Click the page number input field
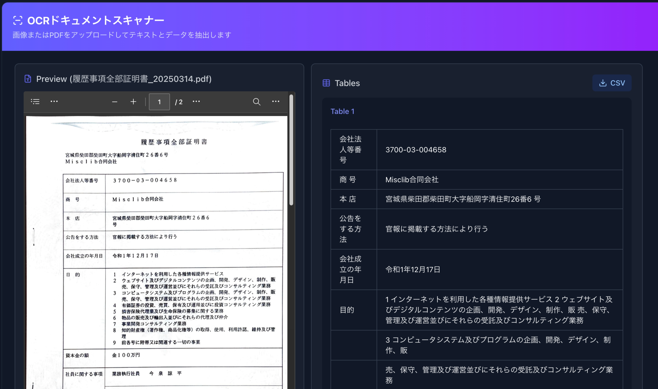The width and height of the screenshot is (658, 389). point(159,102)
